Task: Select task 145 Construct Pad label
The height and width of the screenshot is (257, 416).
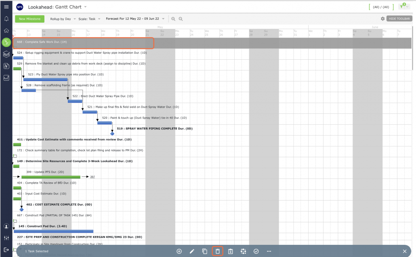Action: click(x=43, y=226)
